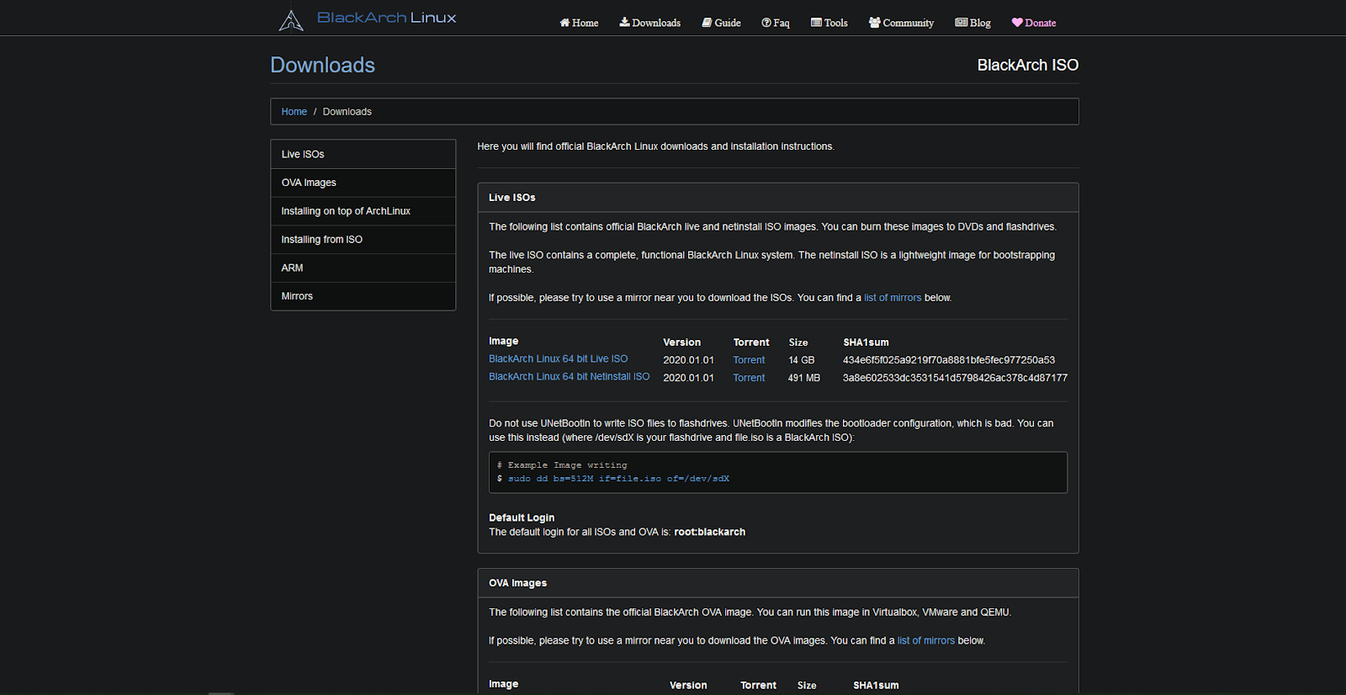Image resolution: width=1346 pixels, height=695 pixels.
Task: Open the Guide menu item
Action: click(x=722, y=23)
